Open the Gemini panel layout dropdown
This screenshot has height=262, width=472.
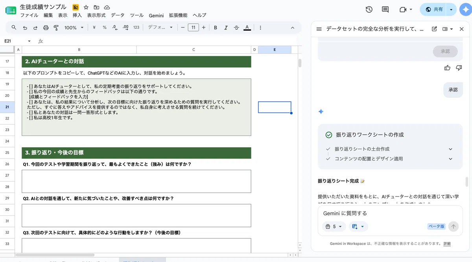(448, 29)
